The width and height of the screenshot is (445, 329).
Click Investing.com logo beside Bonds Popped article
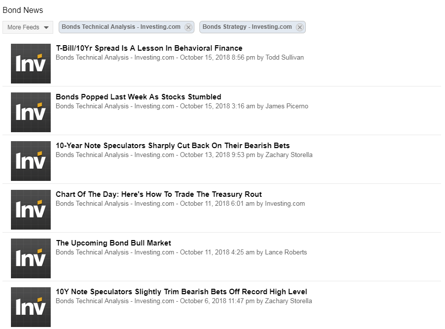[31, 112]
